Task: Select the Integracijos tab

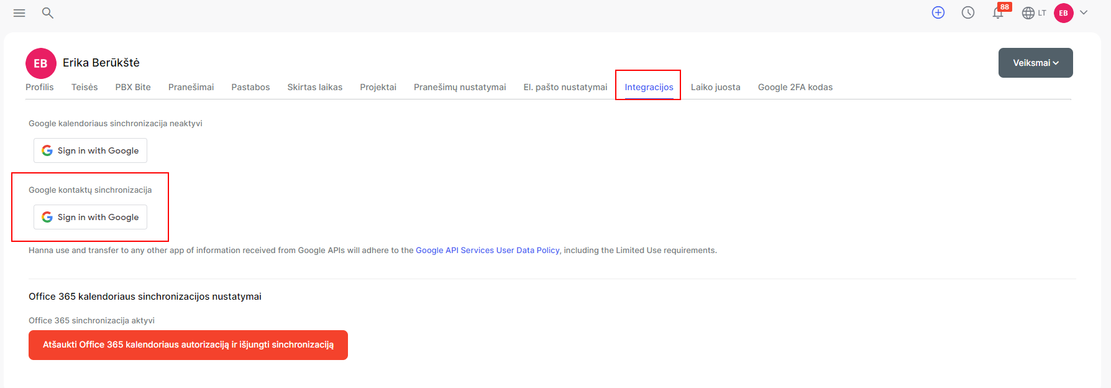Action: coord(649,87)
